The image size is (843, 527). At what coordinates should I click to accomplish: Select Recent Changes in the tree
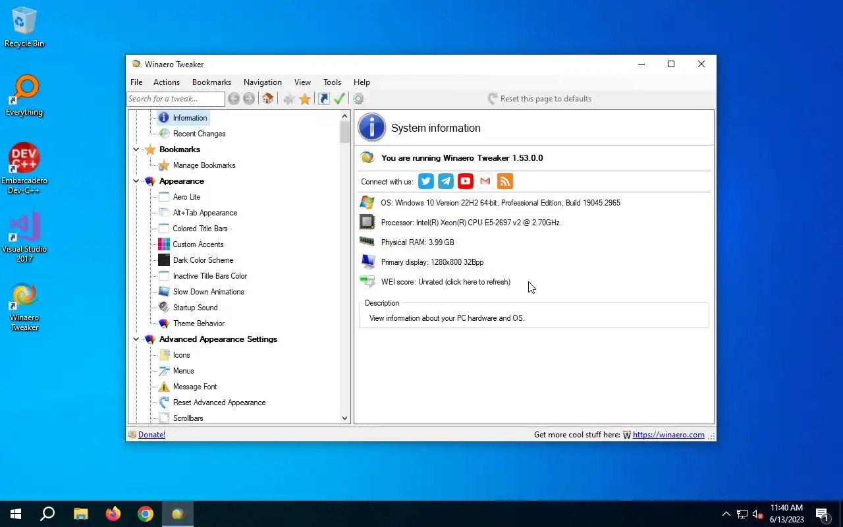[x=199, y=134]
